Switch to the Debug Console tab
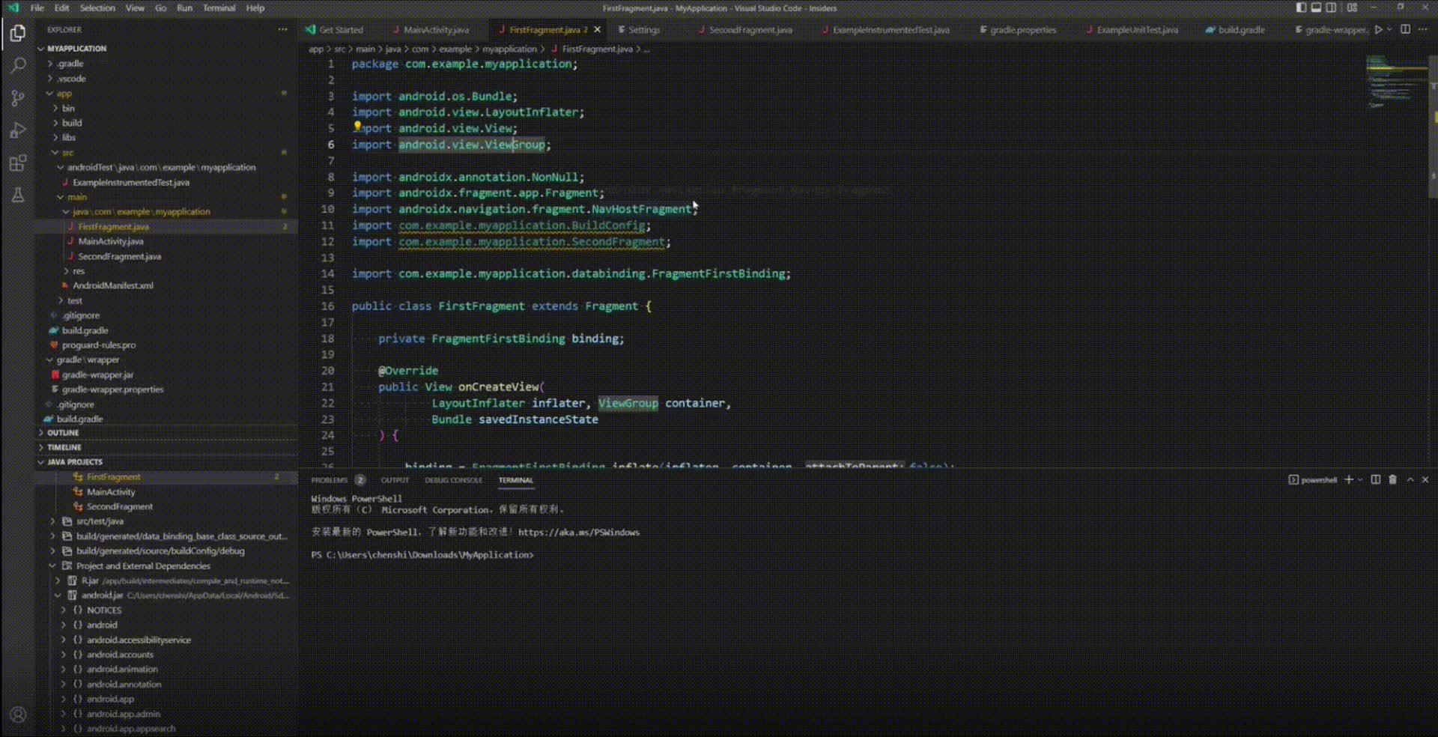Viewport: 1438px width, 737px height. (x=454, y=480)
